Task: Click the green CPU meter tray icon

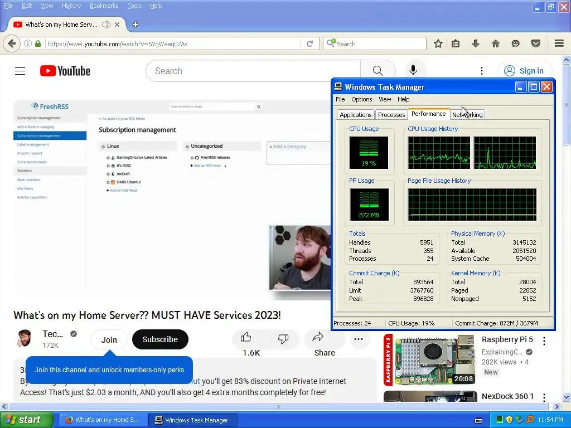Action: click(x=499, y=420)
